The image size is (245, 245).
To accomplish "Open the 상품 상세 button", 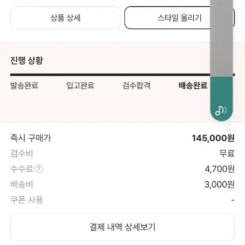I will (x=65, y=18).
